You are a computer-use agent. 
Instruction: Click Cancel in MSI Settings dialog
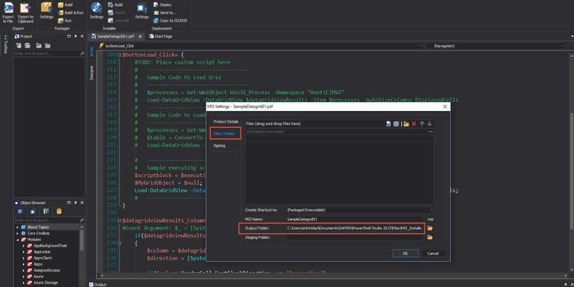(x=433, y=253)
